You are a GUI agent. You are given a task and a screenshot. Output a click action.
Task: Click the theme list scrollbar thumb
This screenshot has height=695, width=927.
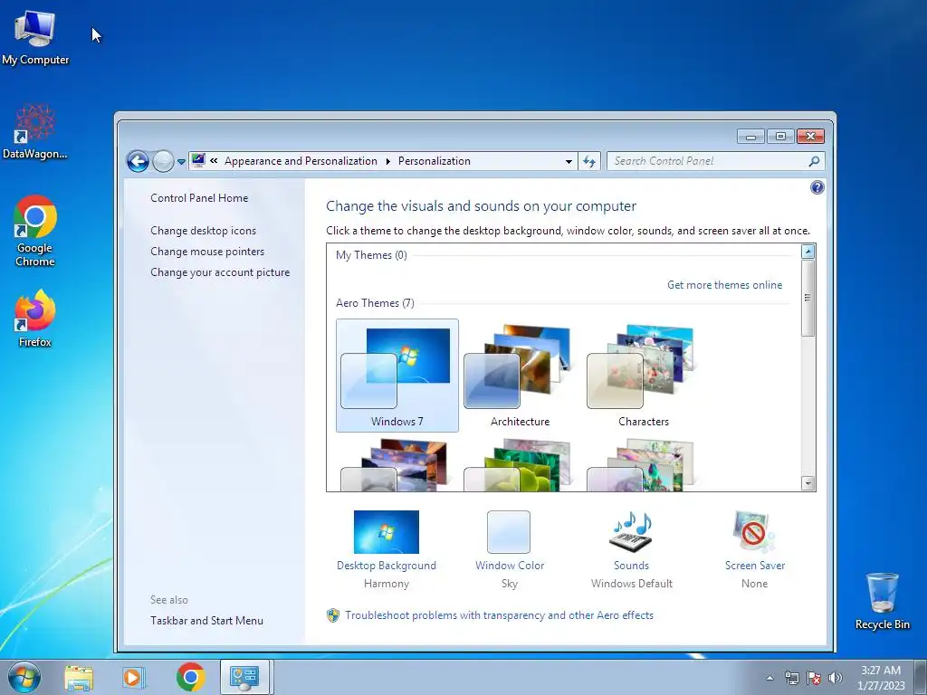(x=808, y=298)
